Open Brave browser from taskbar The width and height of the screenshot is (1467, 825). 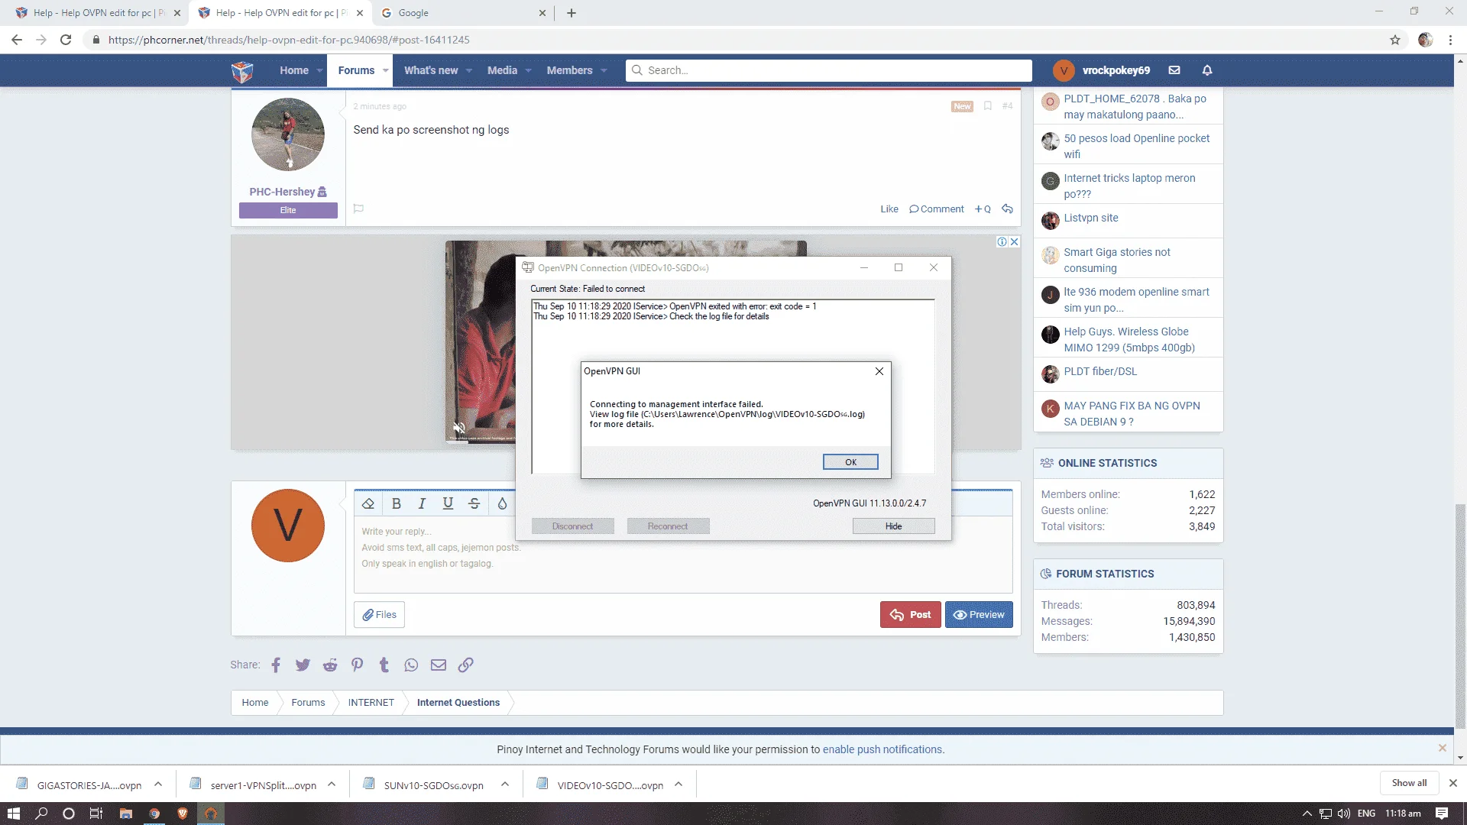(x=183, y=814)
